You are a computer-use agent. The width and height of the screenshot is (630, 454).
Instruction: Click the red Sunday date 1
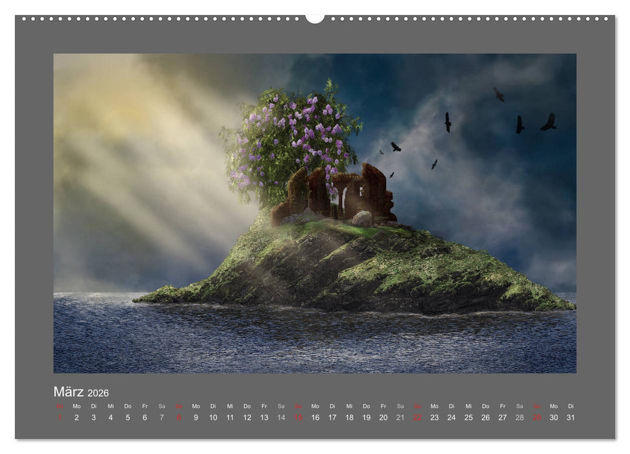click(60, 417)
